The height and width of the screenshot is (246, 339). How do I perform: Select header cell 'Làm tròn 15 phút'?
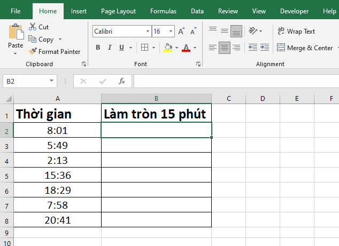156,113
